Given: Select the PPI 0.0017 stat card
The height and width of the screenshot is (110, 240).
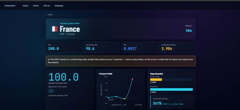Looking at the screenshot, I should coord(139,47).
